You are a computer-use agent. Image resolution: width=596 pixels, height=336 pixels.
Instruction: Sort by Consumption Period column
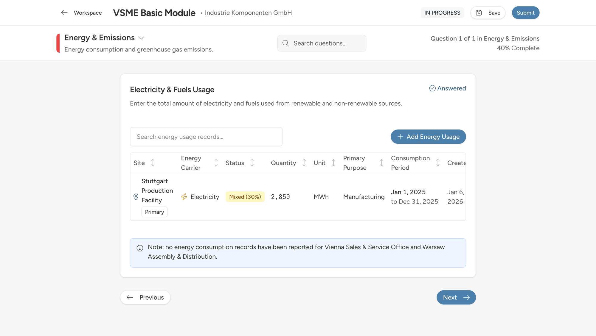438,163
